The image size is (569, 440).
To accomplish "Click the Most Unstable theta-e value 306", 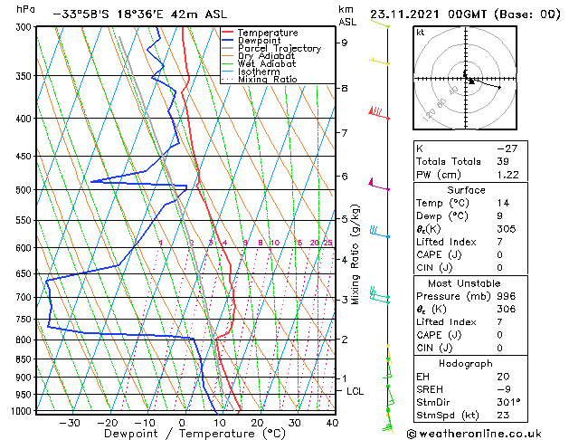I will (x=507, y=309).
